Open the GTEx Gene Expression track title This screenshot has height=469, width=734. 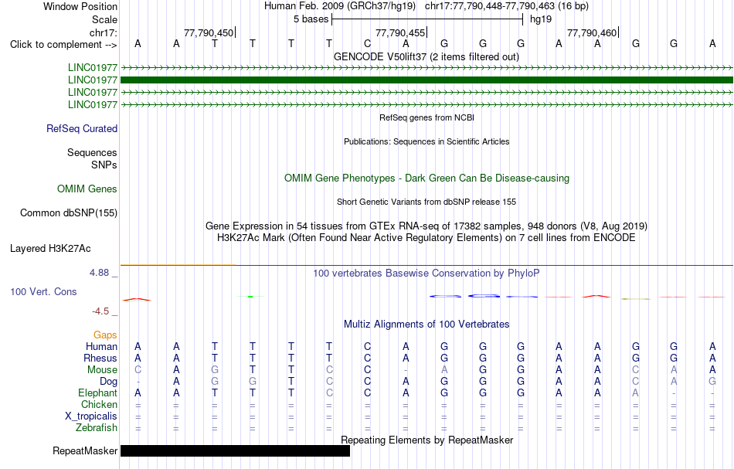tap(426, 226)
